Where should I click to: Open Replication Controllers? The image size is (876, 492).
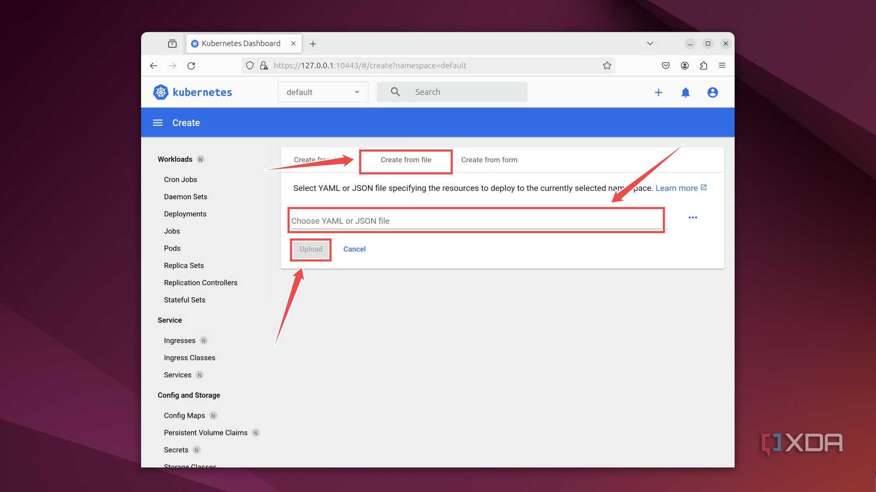[x=201, y=283]
